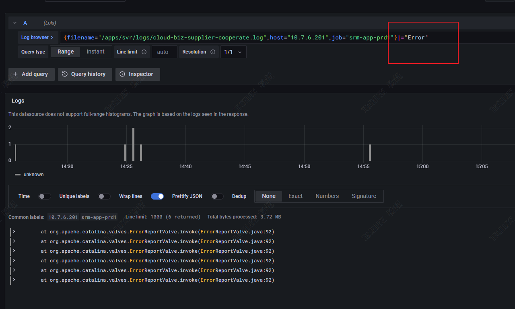Click the Add query plus icon
The image size is (515, 309).
point(15,74)
